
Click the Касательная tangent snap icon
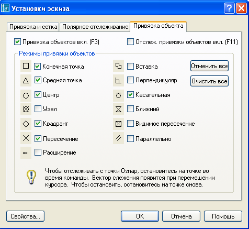pos(118,95)
